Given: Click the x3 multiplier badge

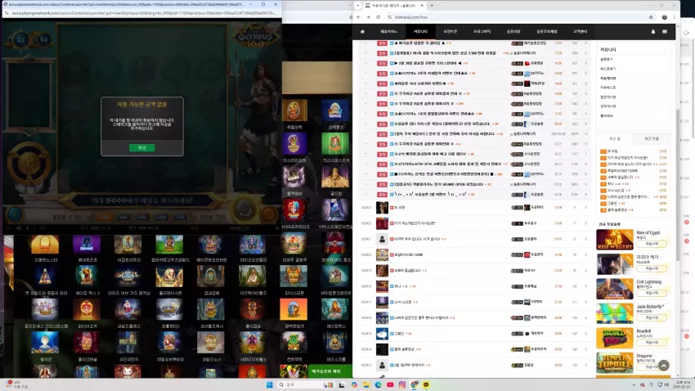Looking at the screenshot, I should pyautogui.click(x=20, y=39).
